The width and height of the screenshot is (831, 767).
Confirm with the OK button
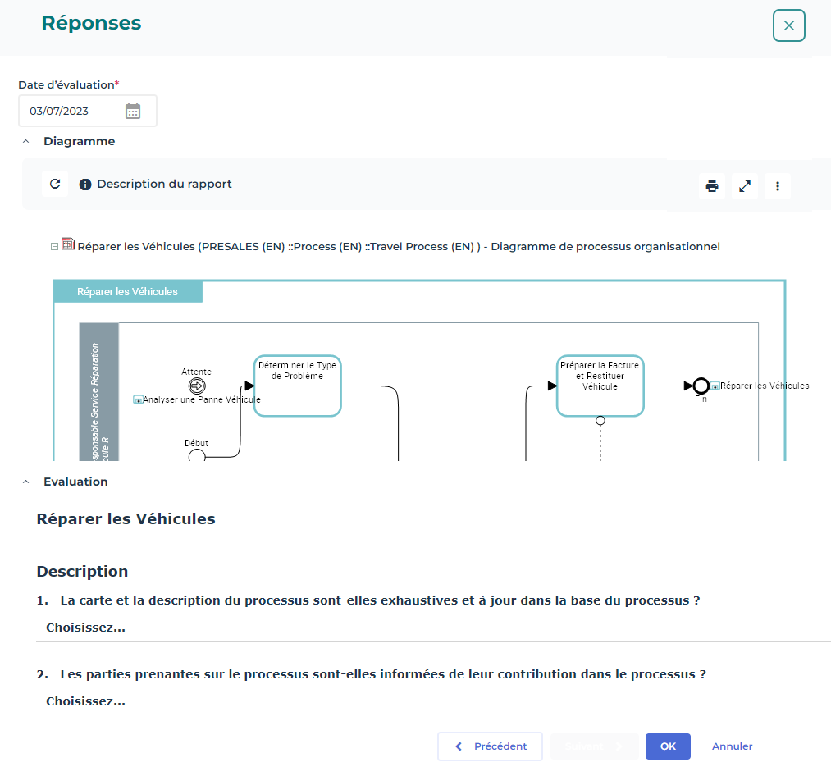(x=668, y=746)
